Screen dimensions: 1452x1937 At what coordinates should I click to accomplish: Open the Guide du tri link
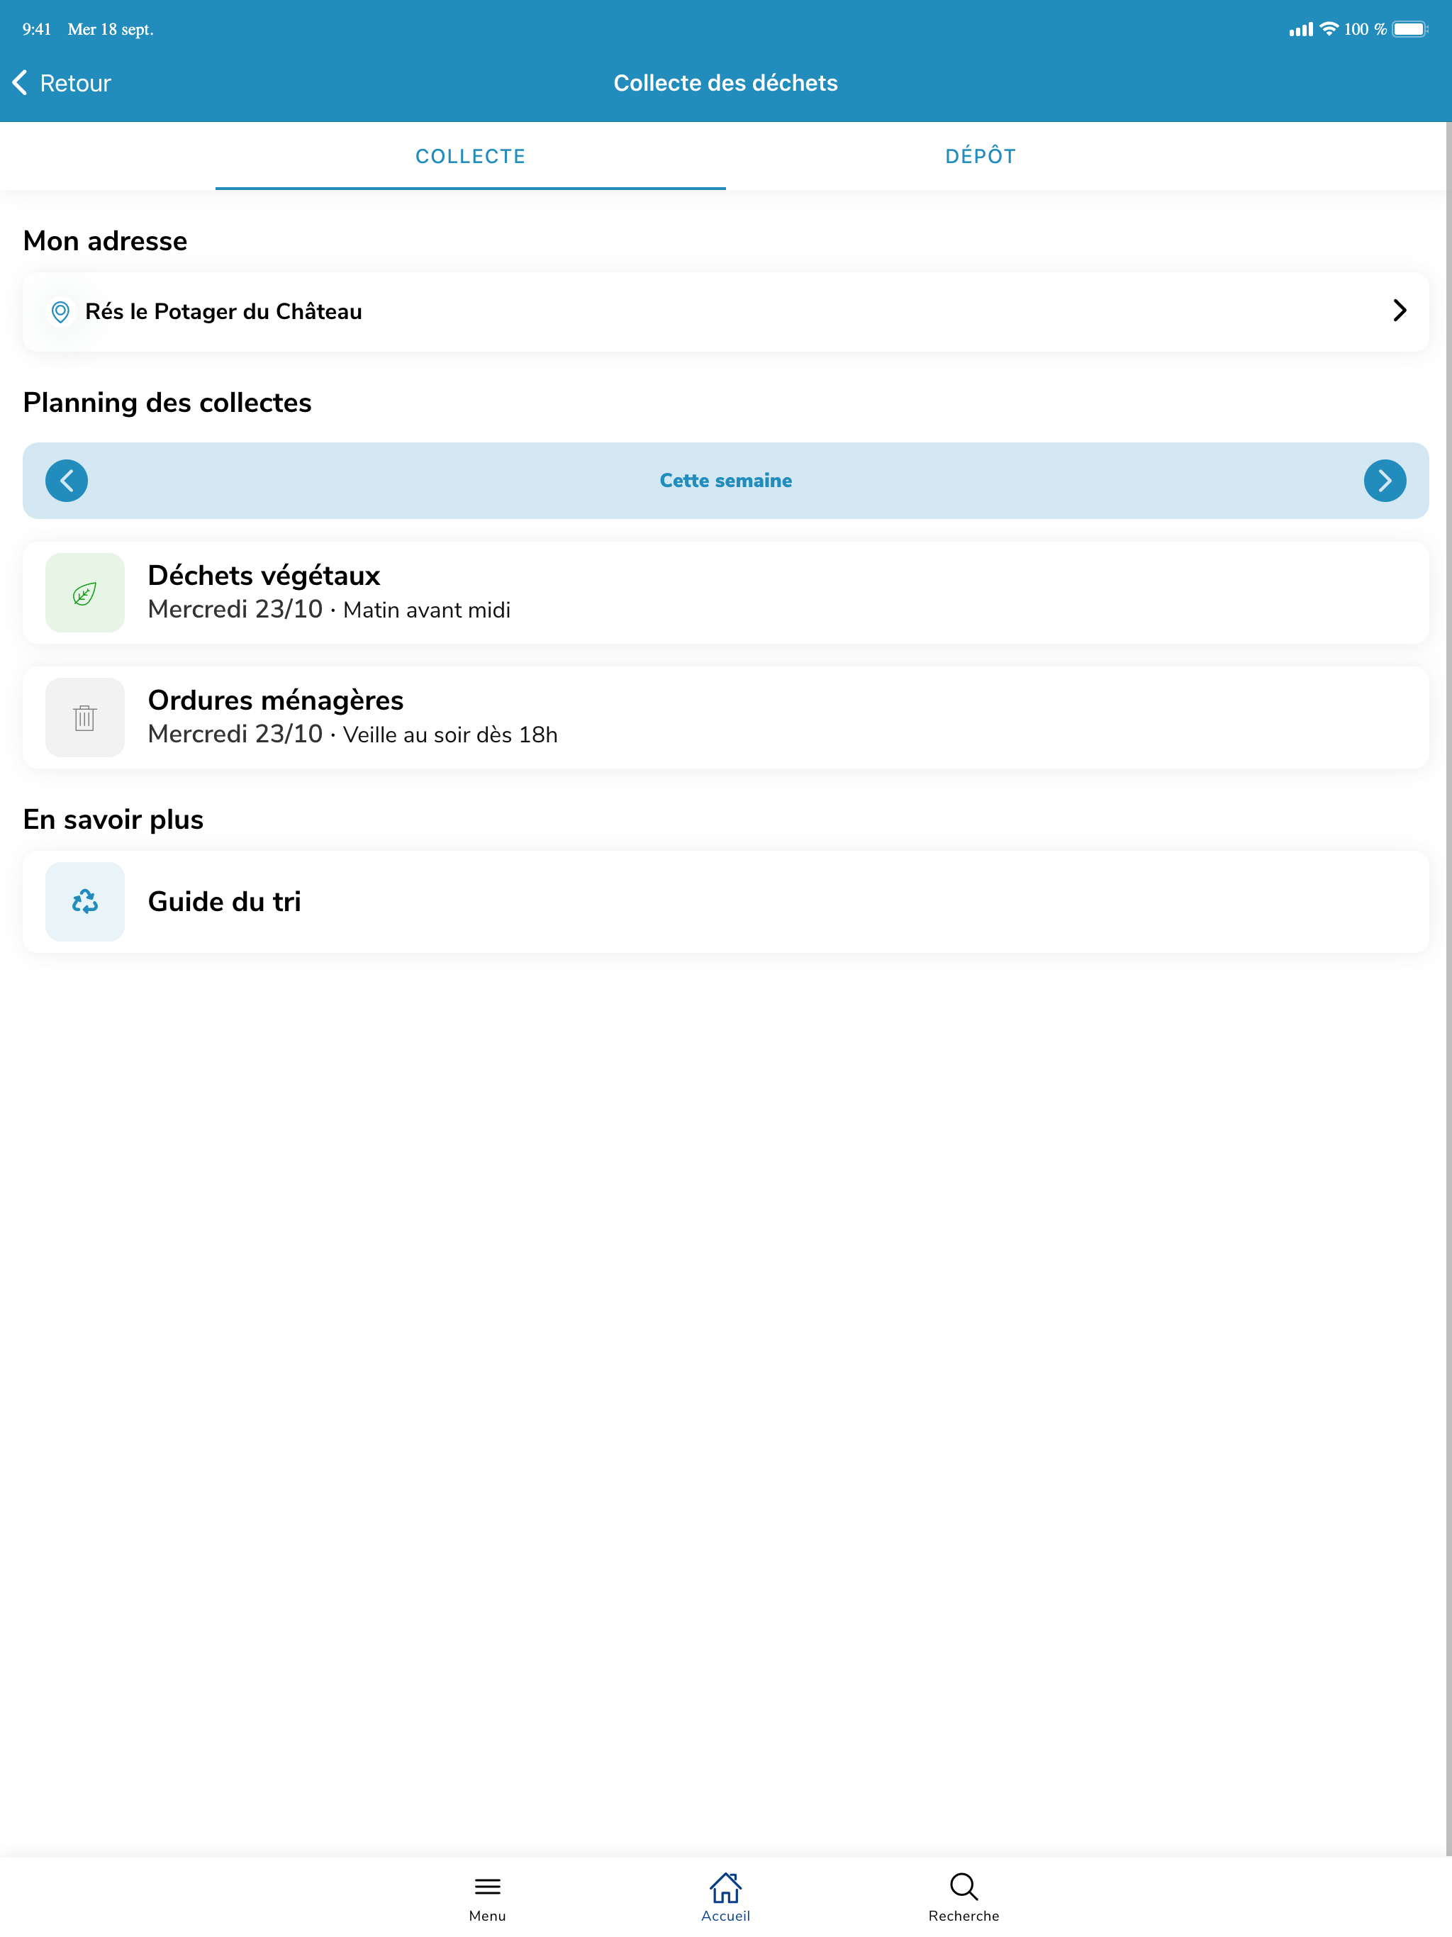(x=725, y=902)
